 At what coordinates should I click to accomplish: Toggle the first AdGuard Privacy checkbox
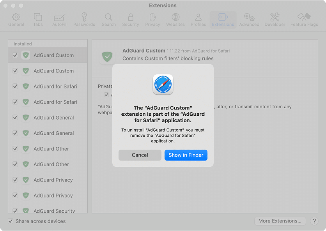coord(15,180)
